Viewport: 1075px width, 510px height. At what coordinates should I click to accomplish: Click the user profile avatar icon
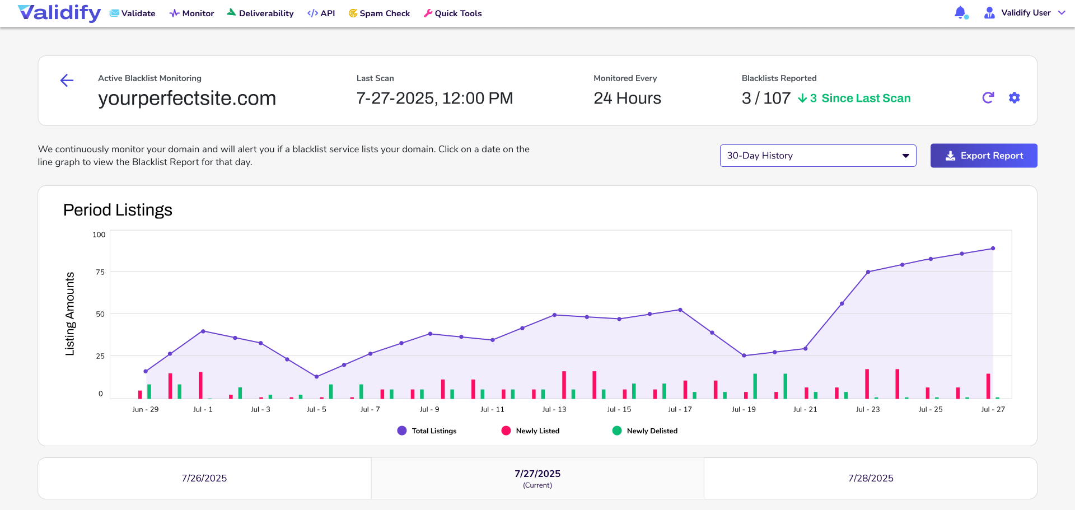pyautogui.click(x=989, y=13)
